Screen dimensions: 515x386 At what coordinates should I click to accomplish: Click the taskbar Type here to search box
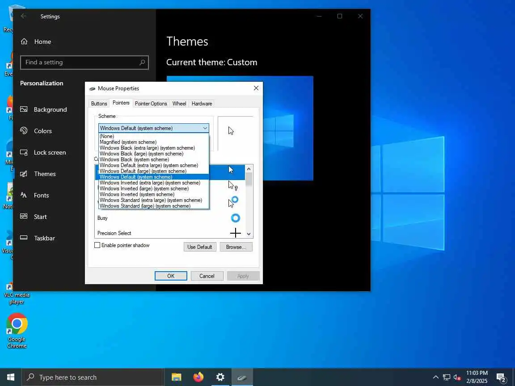click(93, 377)
